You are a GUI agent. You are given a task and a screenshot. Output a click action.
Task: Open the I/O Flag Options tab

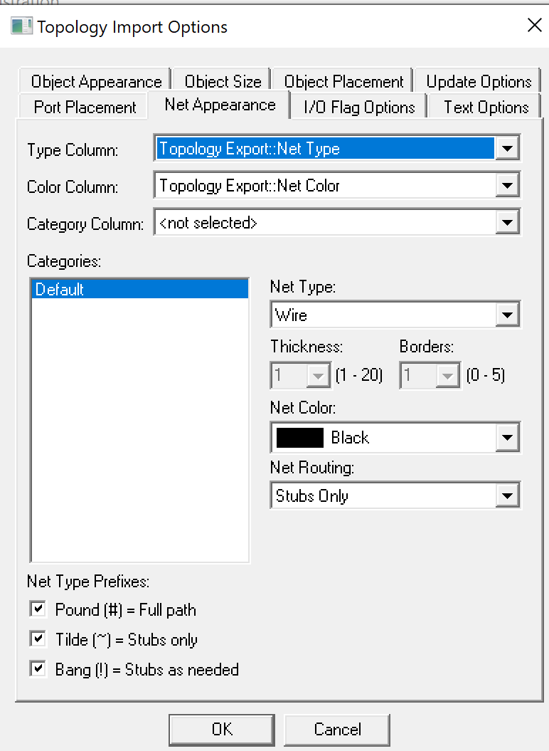(359, 107)
